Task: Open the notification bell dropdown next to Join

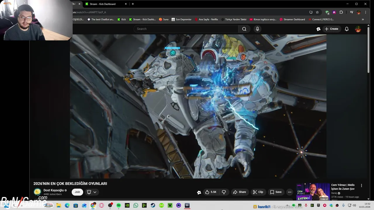Action: 91,192
